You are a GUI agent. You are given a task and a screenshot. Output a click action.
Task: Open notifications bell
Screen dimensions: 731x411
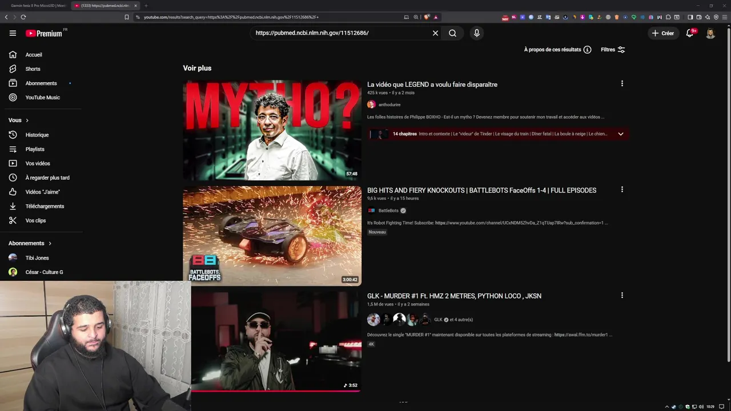point(690,33)
